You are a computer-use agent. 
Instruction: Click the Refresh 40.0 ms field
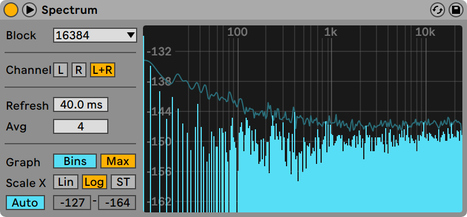(81, 104)
